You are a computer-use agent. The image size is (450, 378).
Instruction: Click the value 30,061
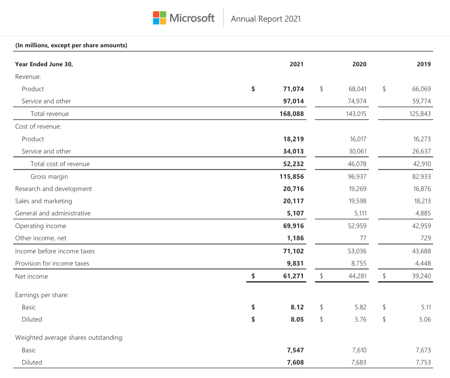pyautogui.click(x=357, y=151)
